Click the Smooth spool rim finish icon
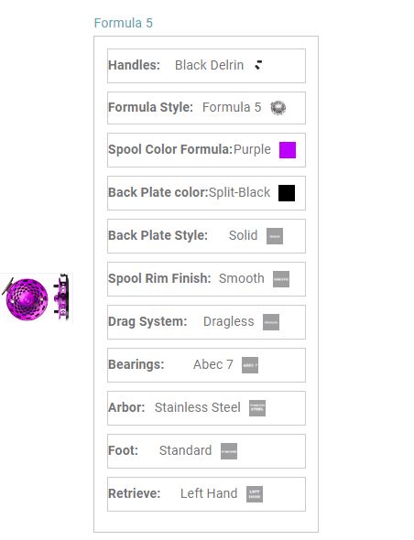 pos(281,279)
